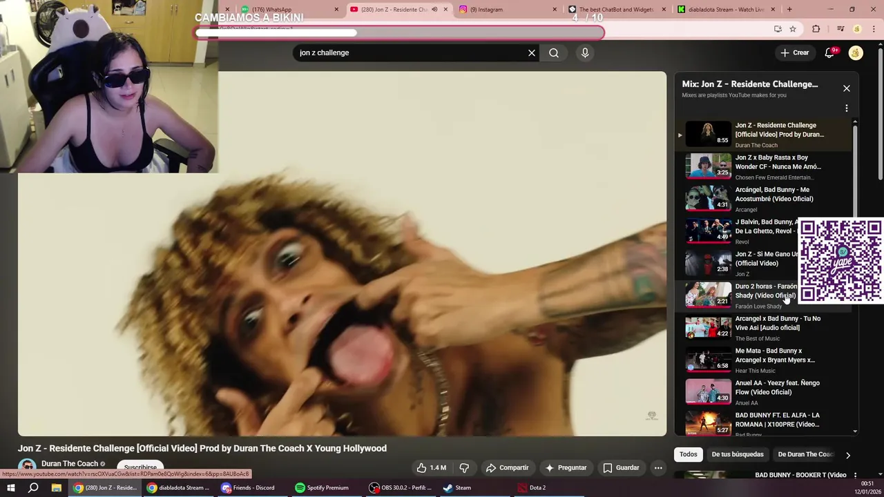Click the Compartir button
The height and width of the screenshot is (497, 884).
[507, 467]
